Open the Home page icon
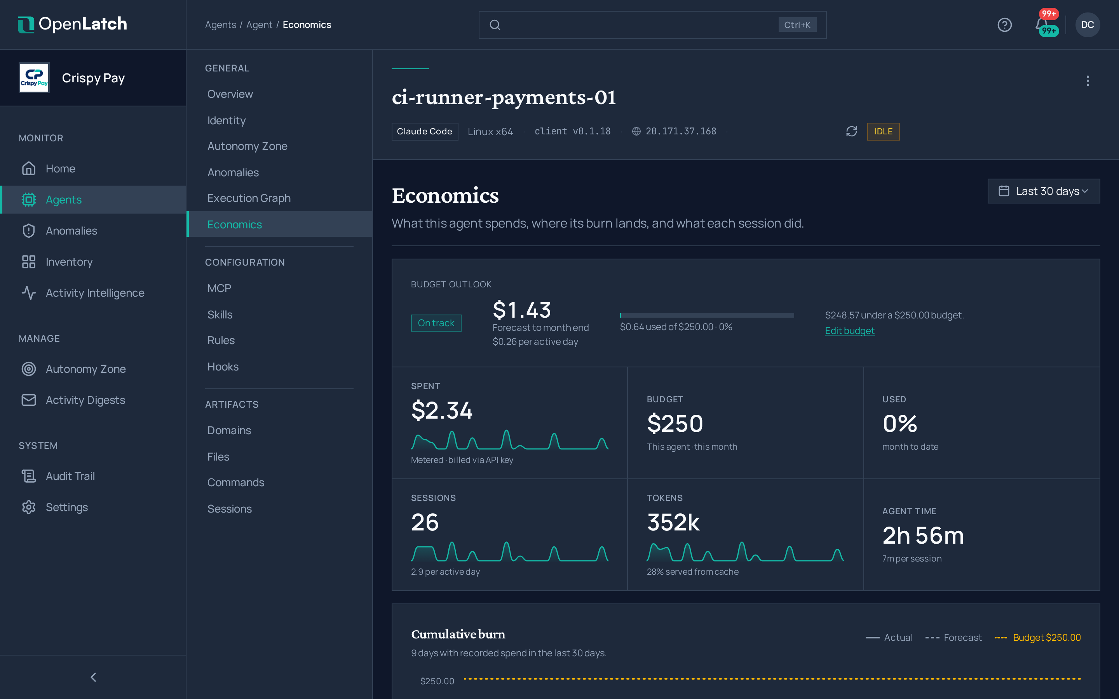Screen dimensions: 1119x699 pyautogui.click(x=29, y=168)
